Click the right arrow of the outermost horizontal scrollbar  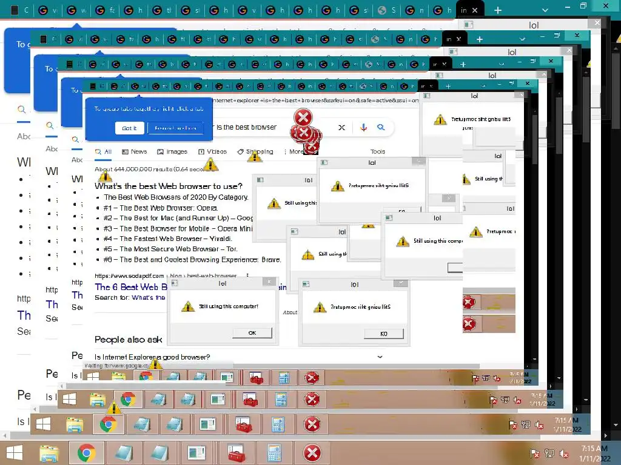click(x=605, y=436)
